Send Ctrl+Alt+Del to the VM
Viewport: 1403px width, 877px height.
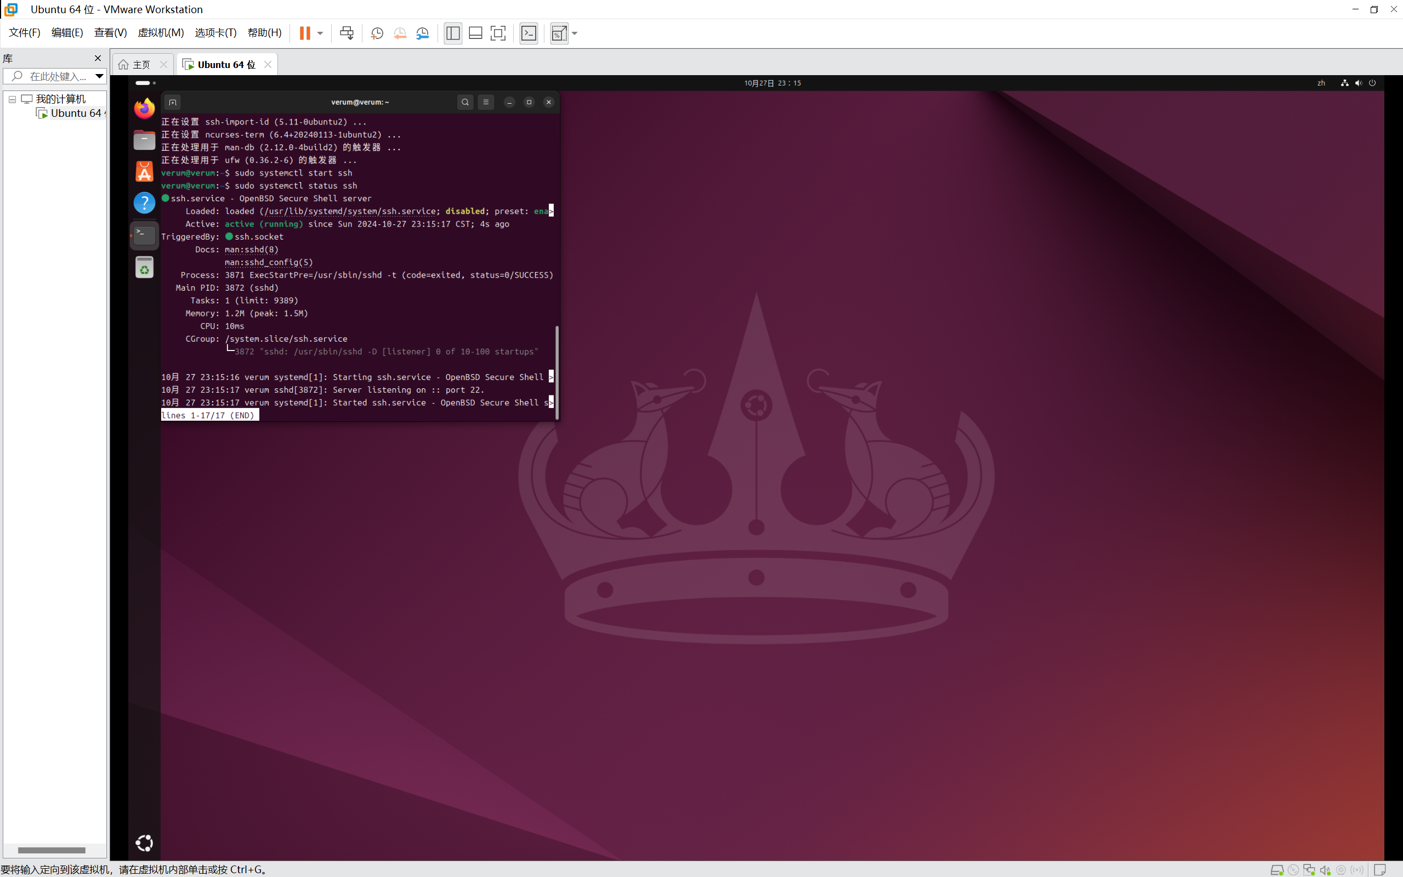(x=347, y=33)
